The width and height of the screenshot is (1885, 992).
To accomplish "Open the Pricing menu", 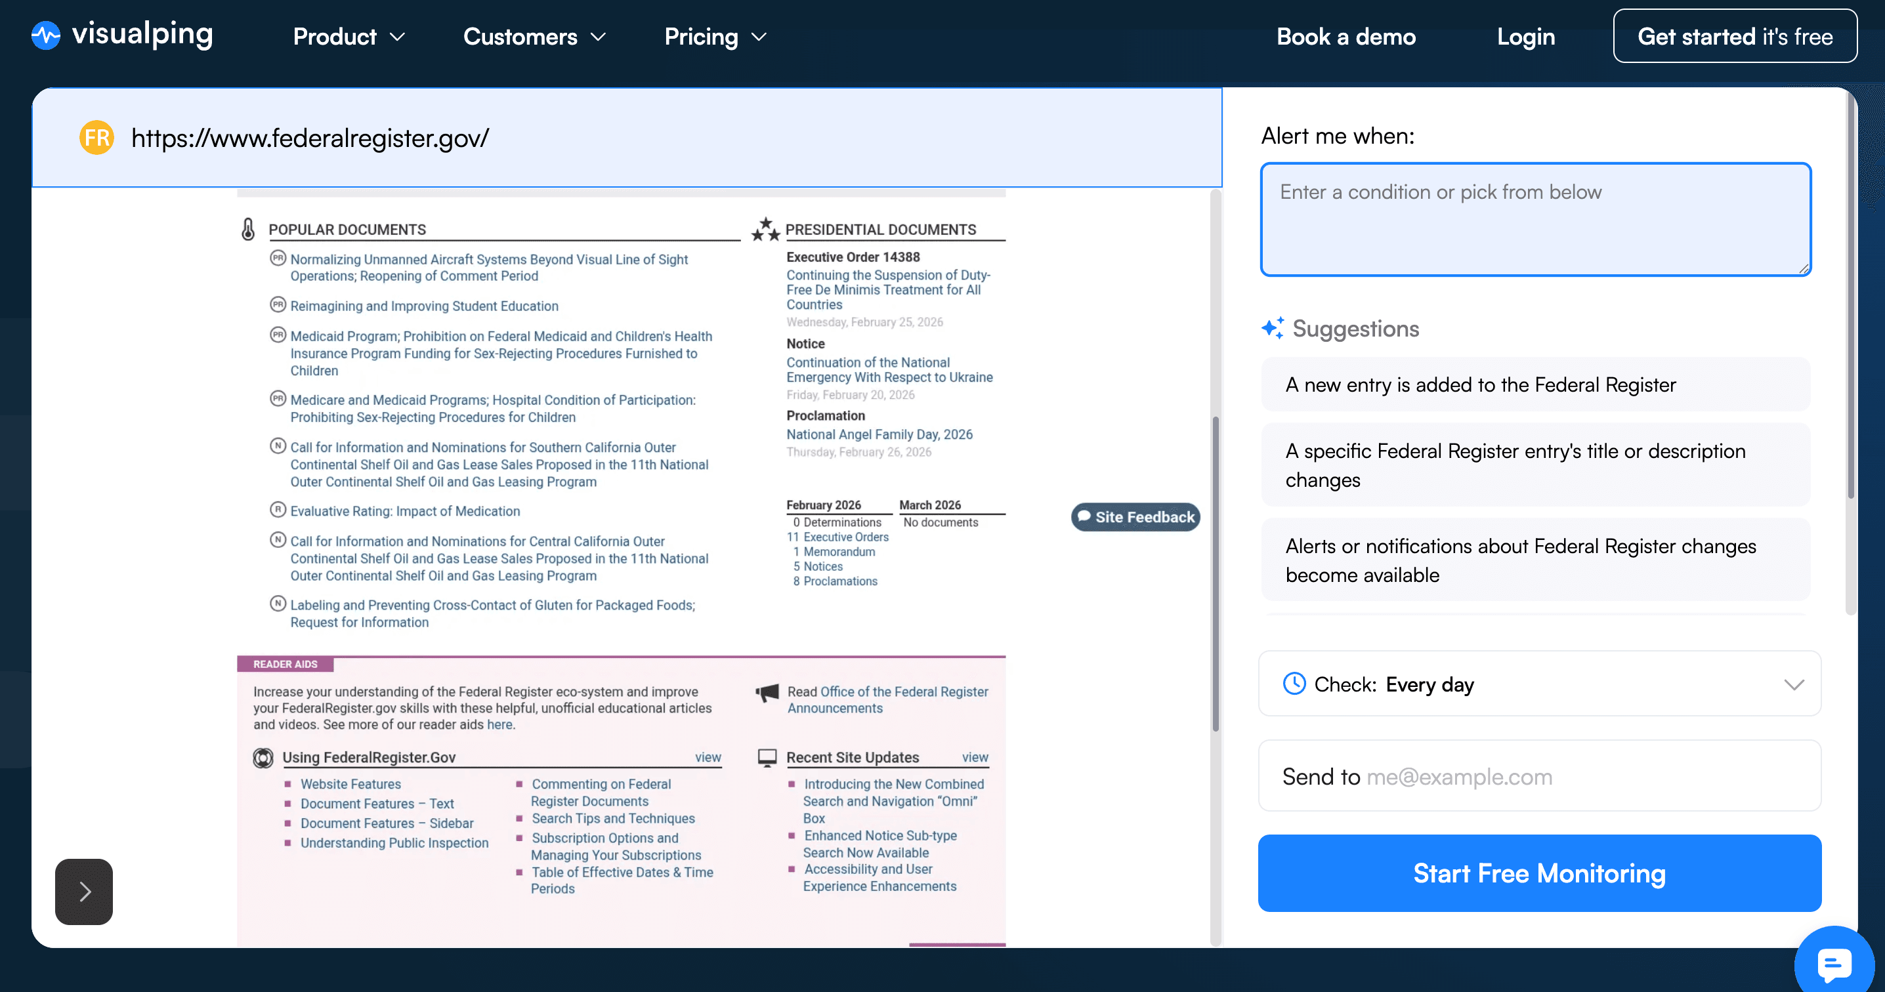I will click(715, 37).
